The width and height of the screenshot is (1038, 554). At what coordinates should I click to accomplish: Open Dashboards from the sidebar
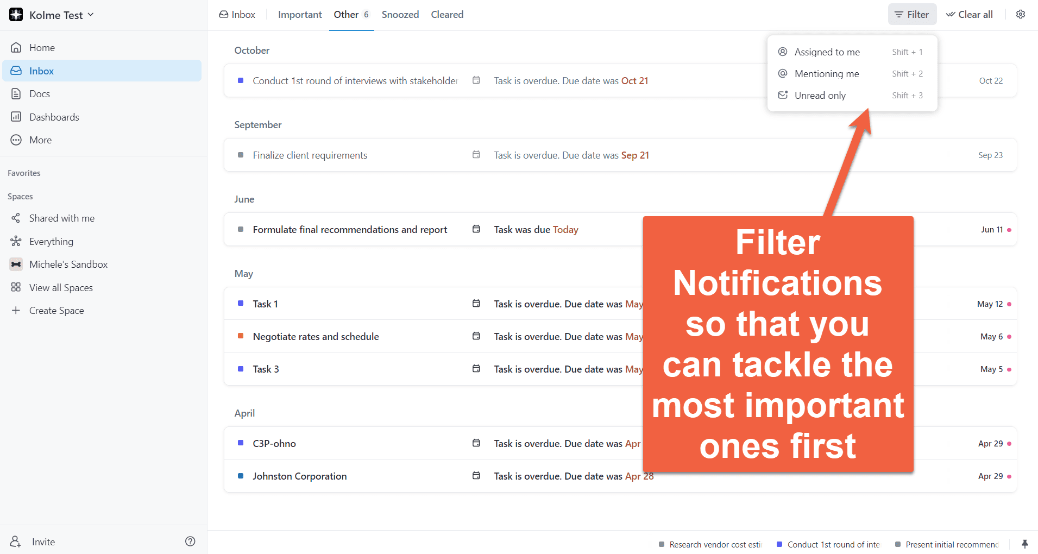click(54, 117)
